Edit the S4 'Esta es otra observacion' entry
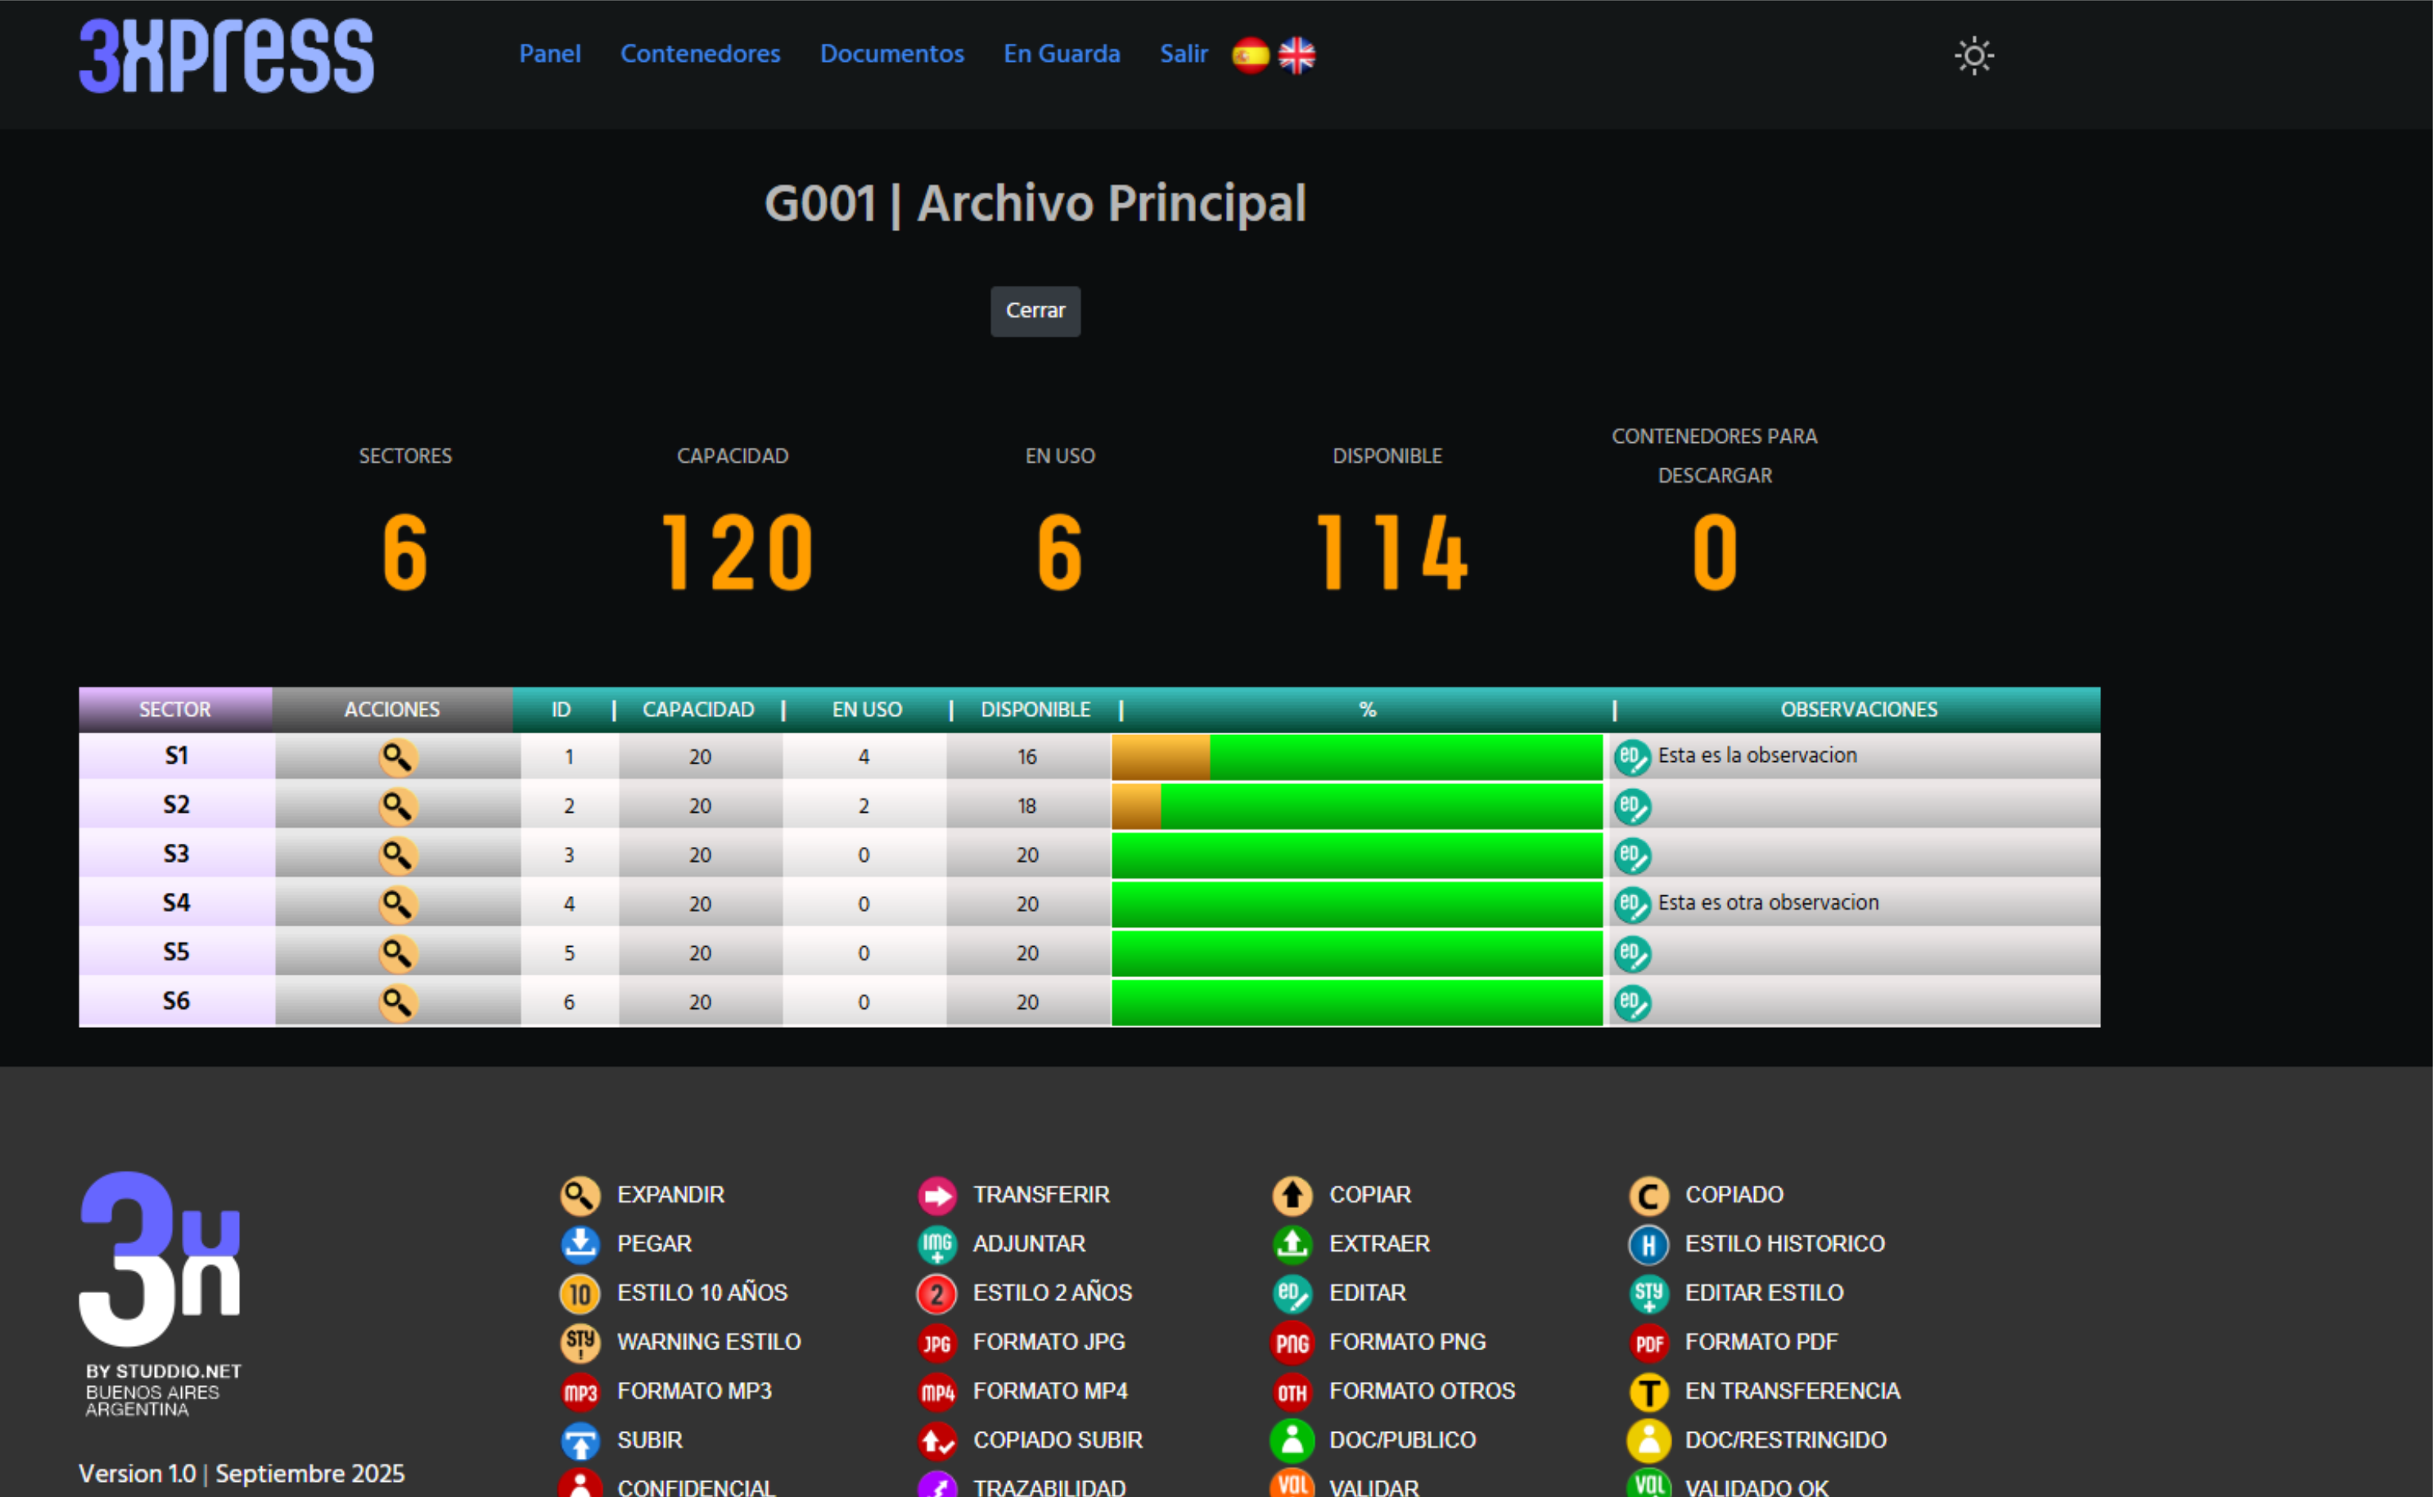 (x=1631, y=904)
